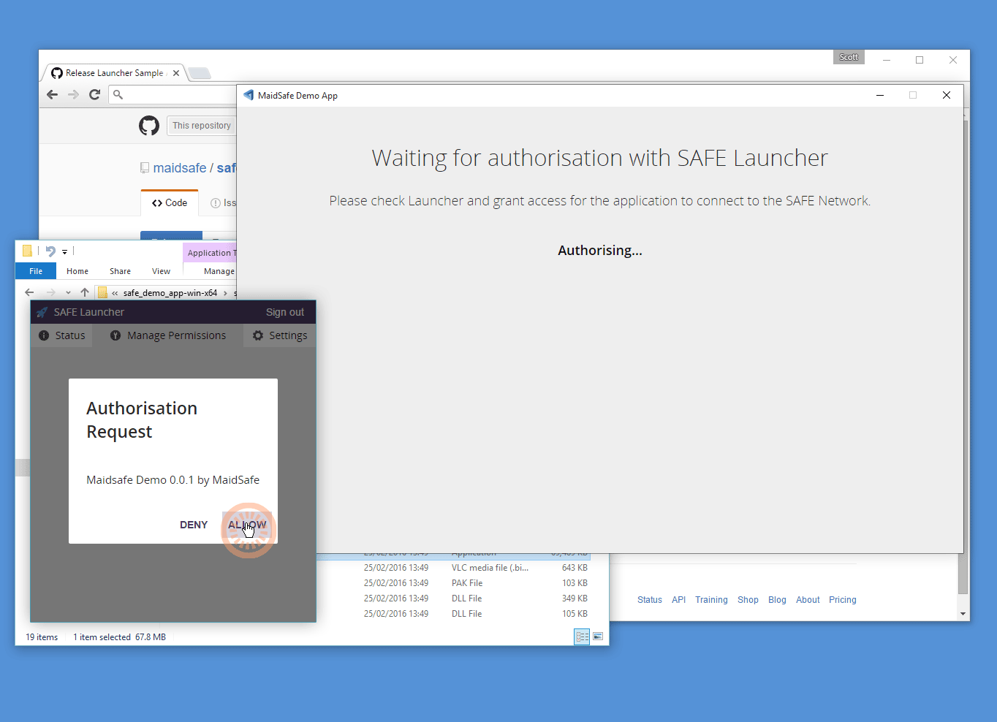Switch Explorer to large icons view
Screen dimensions: 997x722
(598, 637)
